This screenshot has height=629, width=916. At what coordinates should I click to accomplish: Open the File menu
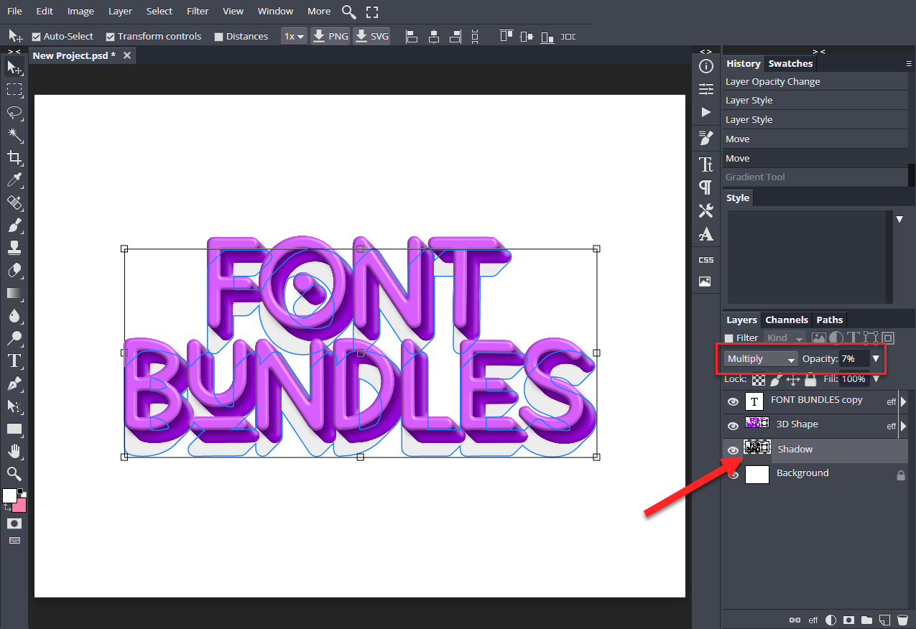pyautogui.click(x=14, y=11)
